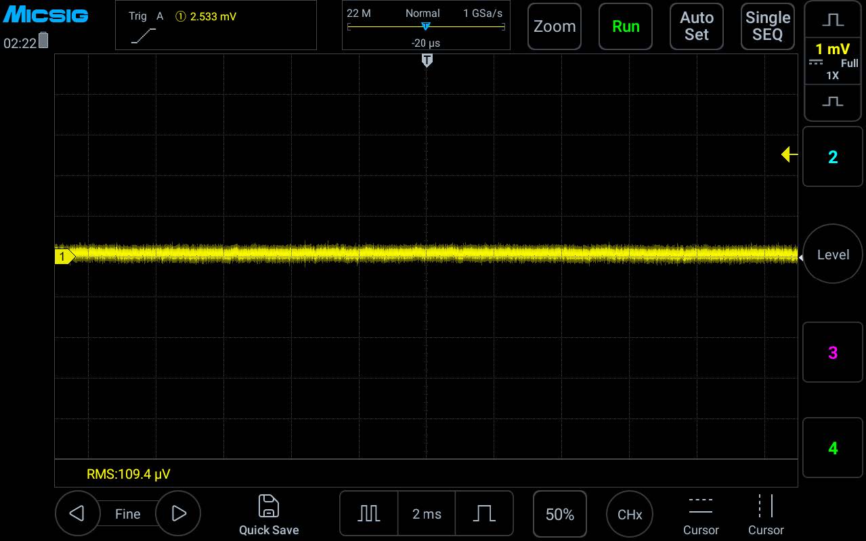
Task: Tap the vertical Cursor icon
Action: point(766,506)
